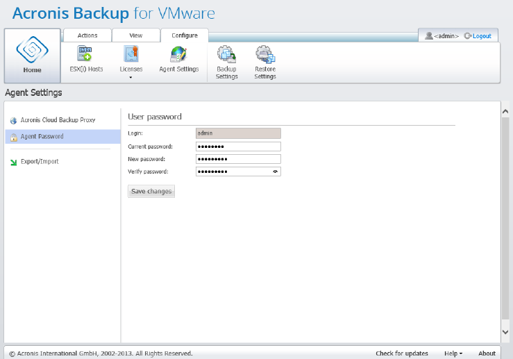Click the Acronis Backup for VMware title

[x=114, y=13]
